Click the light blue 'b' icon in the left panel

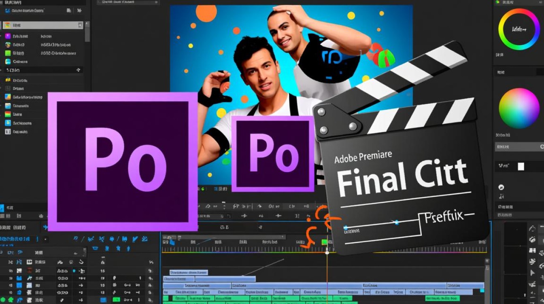click(8, 123)
